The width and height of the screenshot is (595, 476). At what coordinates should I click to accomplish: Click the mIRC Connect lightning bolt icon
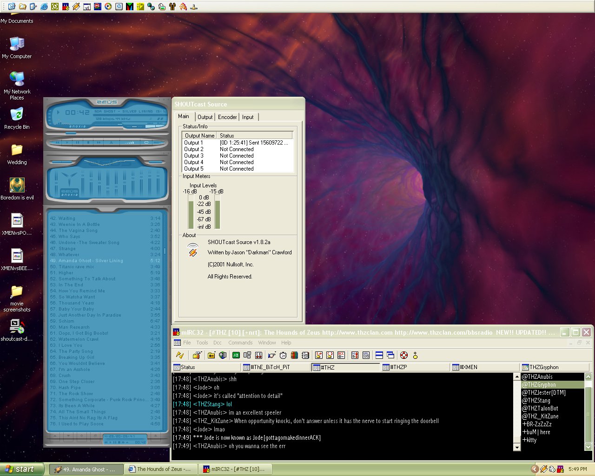180,355
